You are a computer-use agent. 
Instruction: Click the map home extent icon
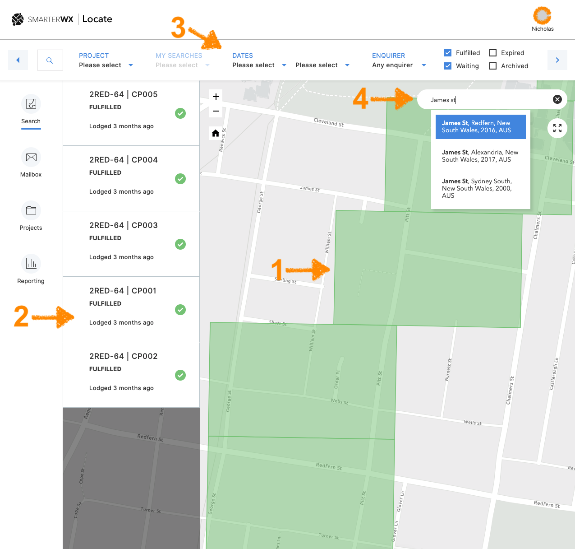[x=216, y=133]
